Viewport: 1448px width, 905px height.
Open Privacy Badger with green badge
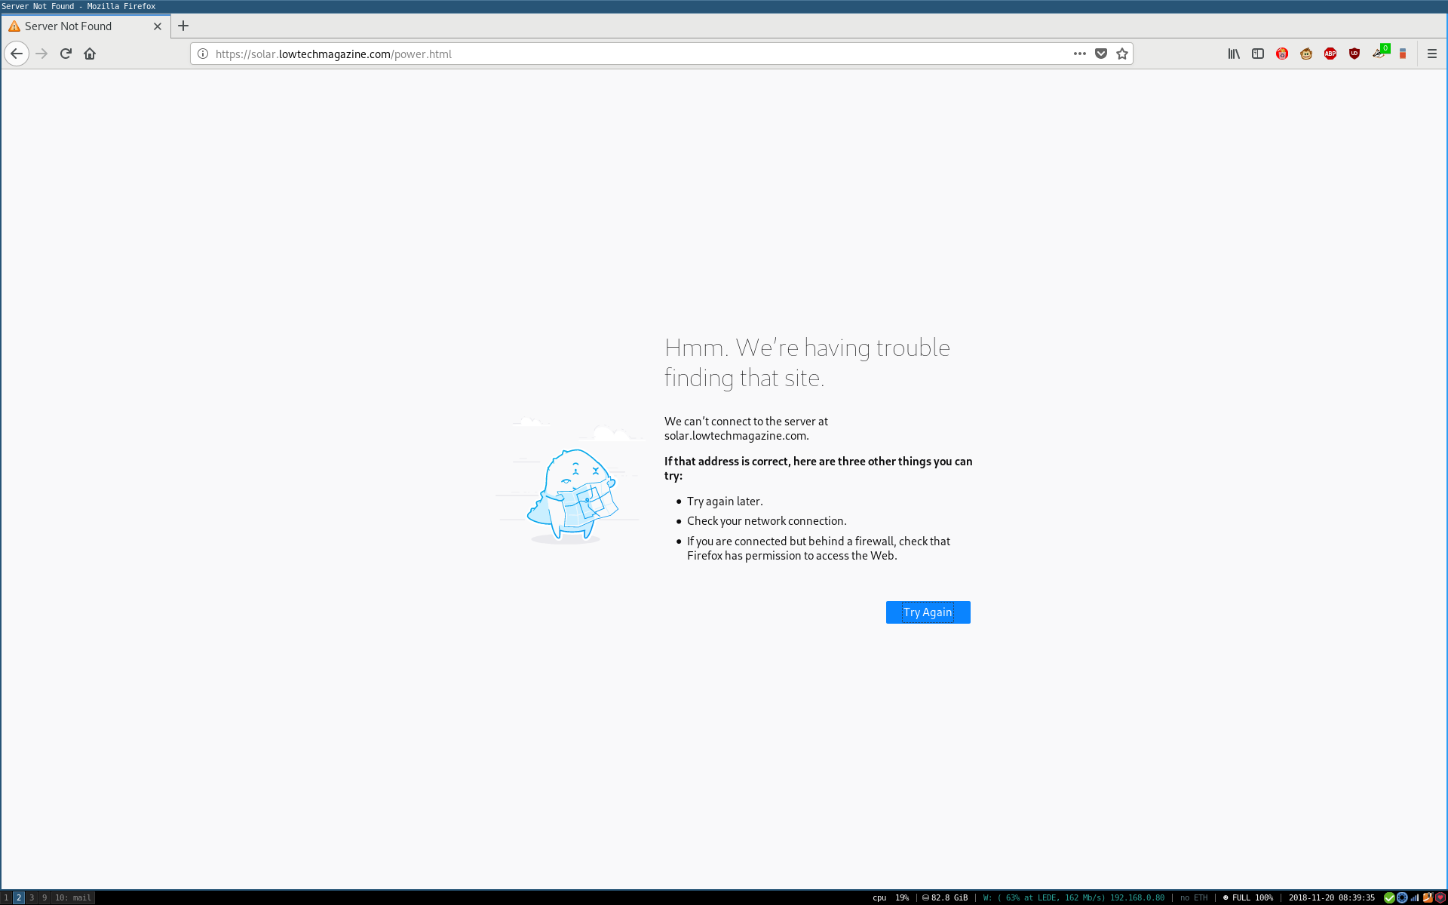point(1379,53)
